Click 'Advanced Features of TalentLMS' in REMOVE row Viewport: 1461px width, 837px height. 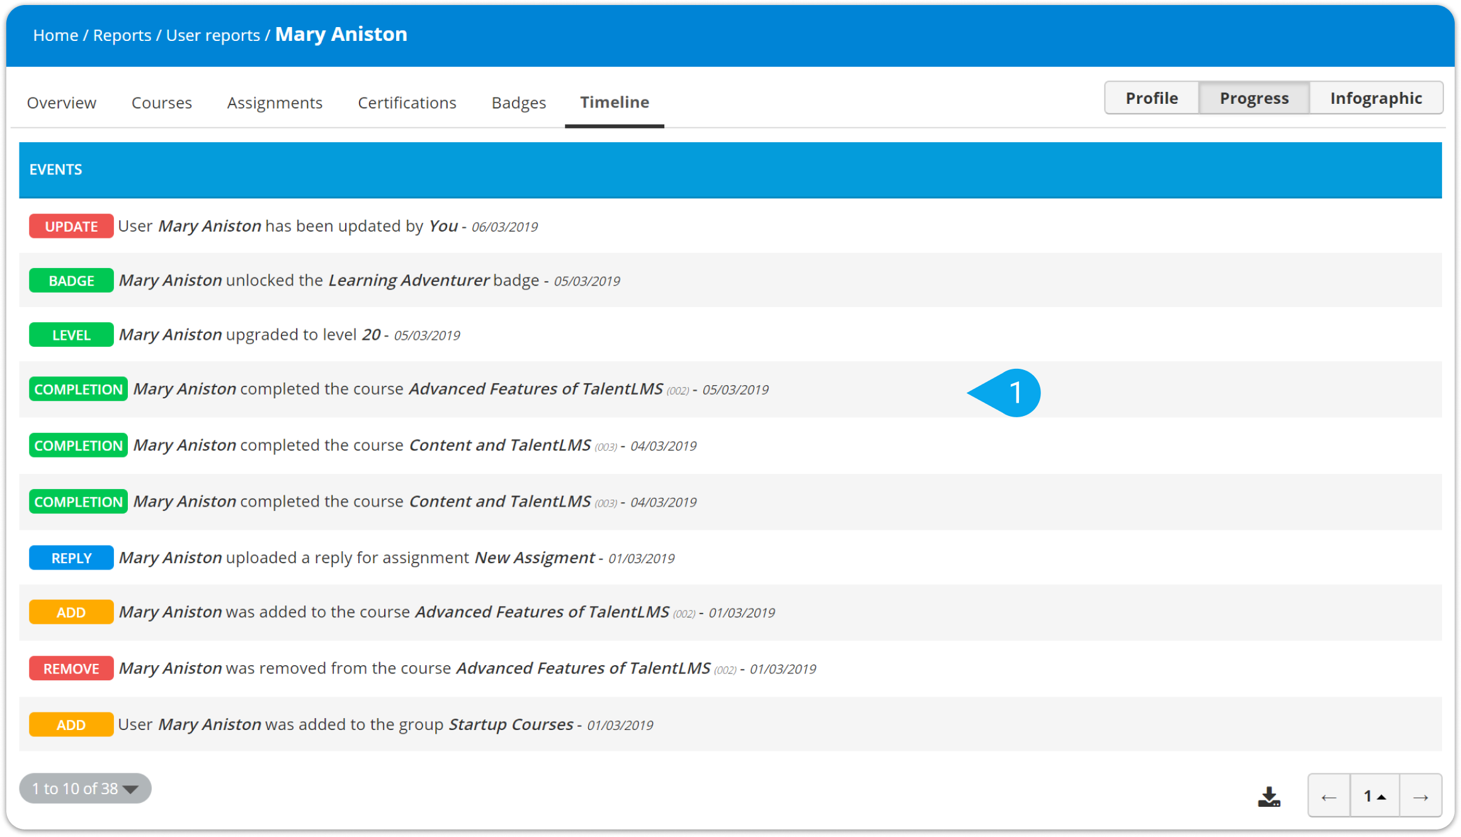coord(583,668)
